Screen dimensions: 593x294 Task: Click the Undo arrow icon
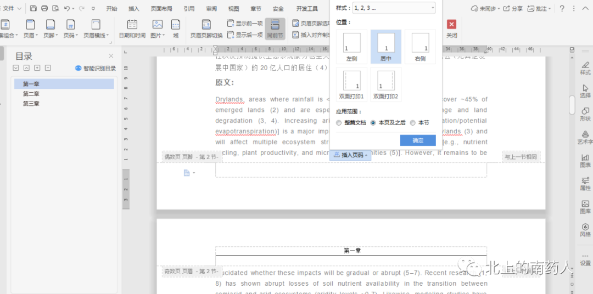coord(67,8)
